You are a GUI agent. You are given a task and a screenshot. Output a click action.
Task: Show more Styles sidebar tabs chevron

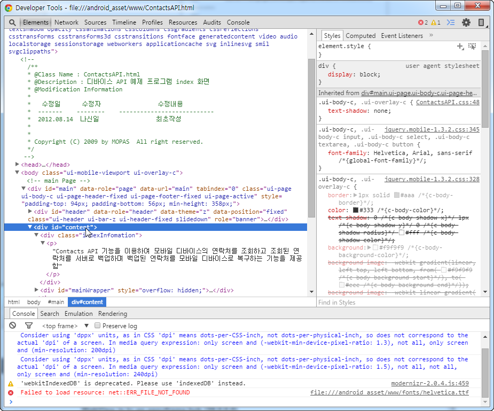(431, 35)
